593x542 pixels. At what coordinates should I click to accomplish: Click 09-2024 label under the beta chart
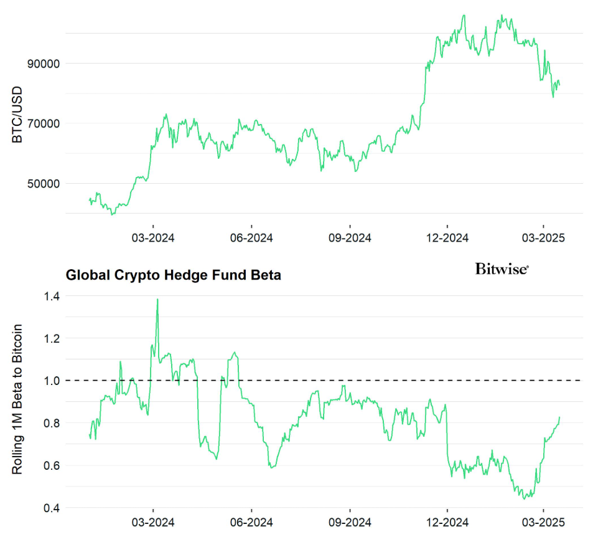coord(349,521)
